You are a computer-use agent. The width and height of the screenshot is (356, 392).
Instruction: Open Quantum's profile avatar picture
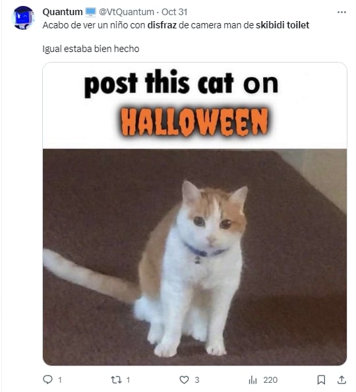click(23, 18)
